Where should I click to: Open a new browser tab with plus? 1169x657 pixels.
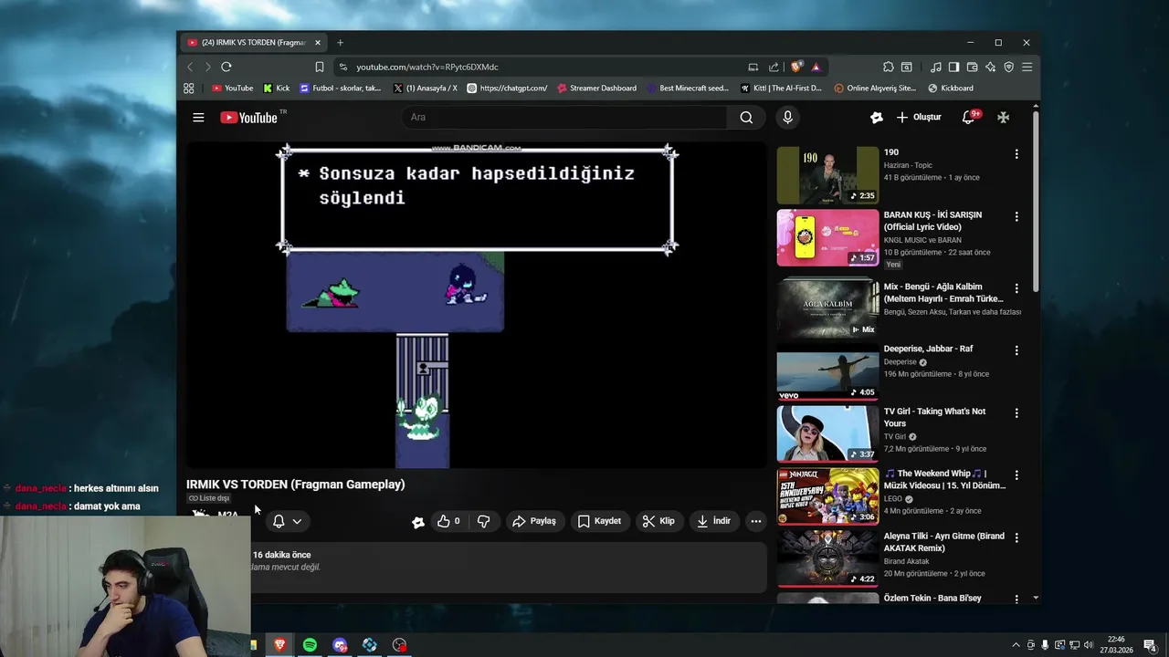pyautogui.click(x=340, y=42)
